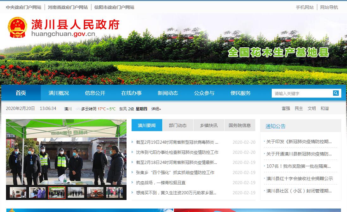
Task: Visit 中央政府门户网站 link
Action: pyautogui.click(x=23, y=7)
